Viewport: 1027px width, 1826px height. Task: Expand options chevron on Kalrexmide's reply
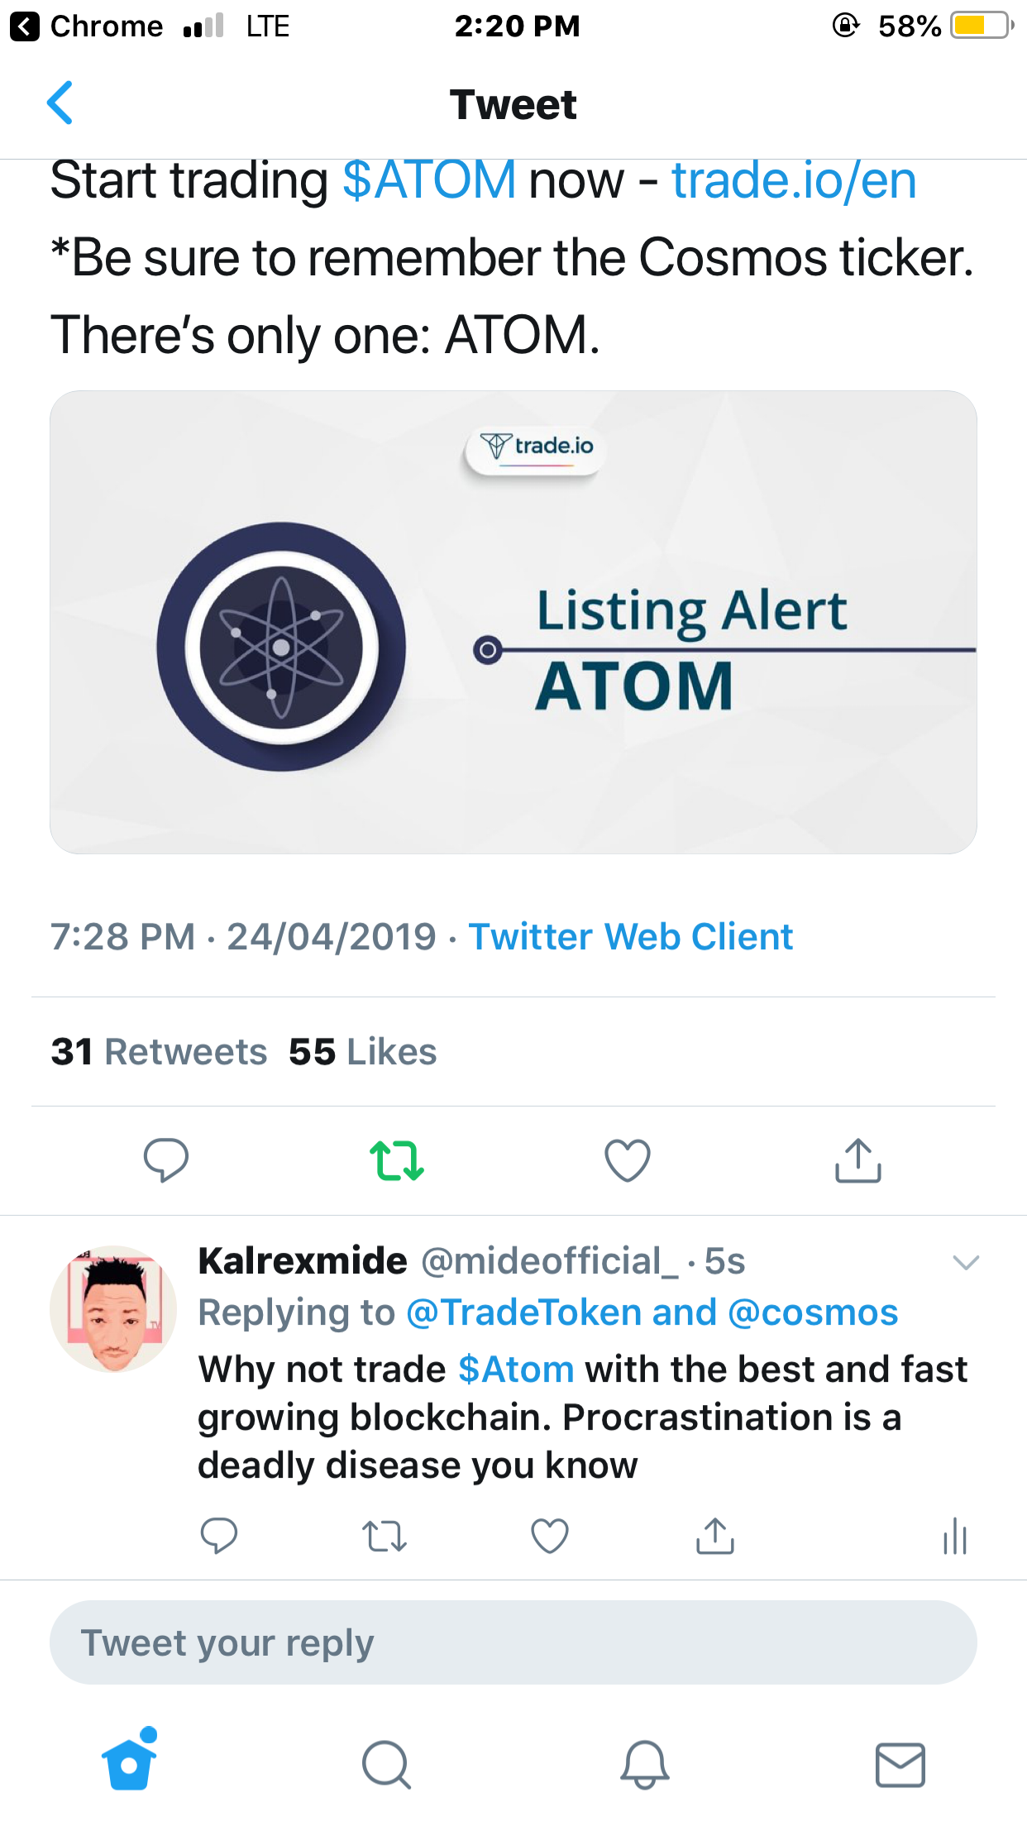click(x=966, y=1262)
